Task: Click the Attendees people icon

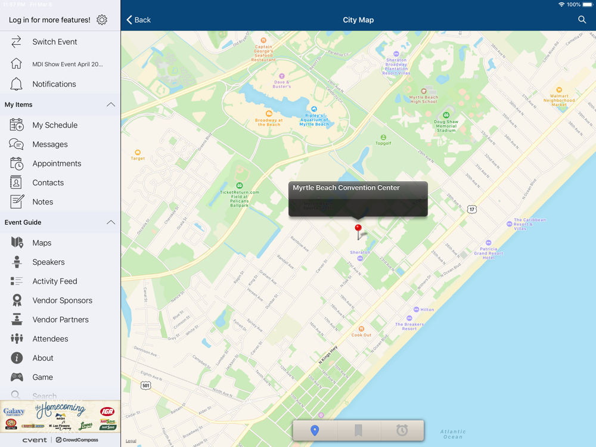Action: tap(17, 339)
